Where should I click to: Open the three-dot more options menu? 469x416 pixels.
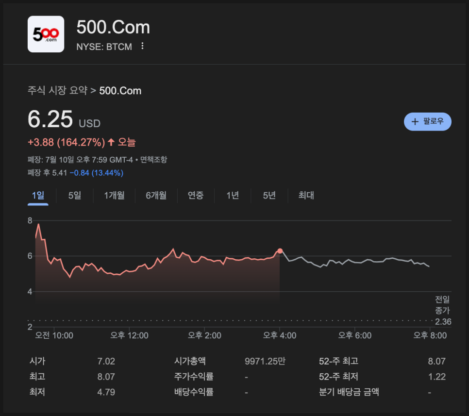pyautogui.click(x=142, y=46)
